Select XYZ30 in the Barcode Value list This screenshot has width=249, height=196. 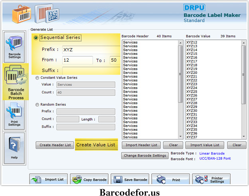point(192,111)
